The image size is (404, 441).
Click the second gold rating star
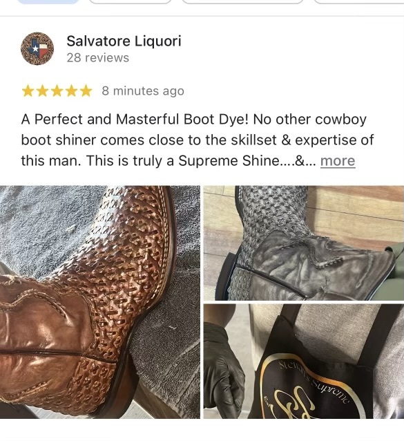coord(42,91)
